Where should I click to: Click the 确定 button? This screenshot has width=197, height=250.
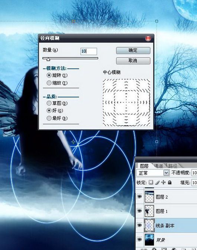[x=133, y=51]
